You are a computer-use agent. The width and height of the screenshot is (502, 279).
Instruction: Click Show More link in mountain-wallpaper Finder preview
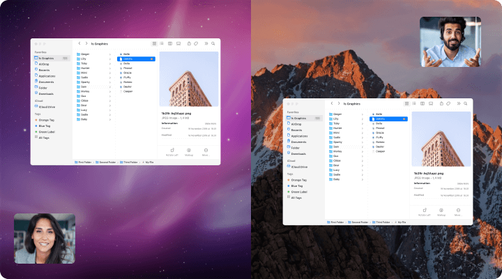point(463,183)
